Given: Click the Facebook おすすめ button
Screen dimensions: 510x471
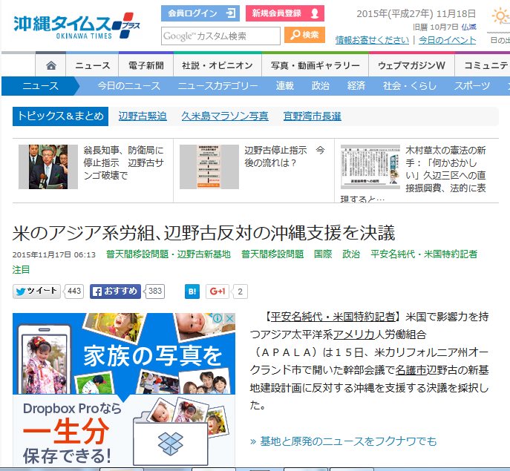Looking at the screenshot, I should coord(116,292).
